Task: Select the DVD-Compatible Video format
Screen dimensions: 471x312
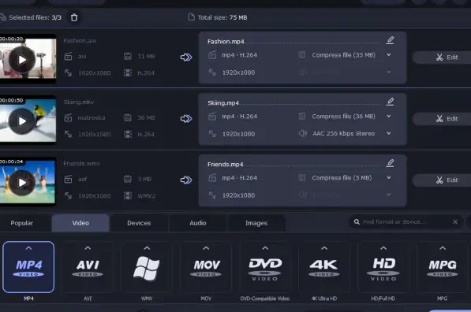Action: point(265,267)
